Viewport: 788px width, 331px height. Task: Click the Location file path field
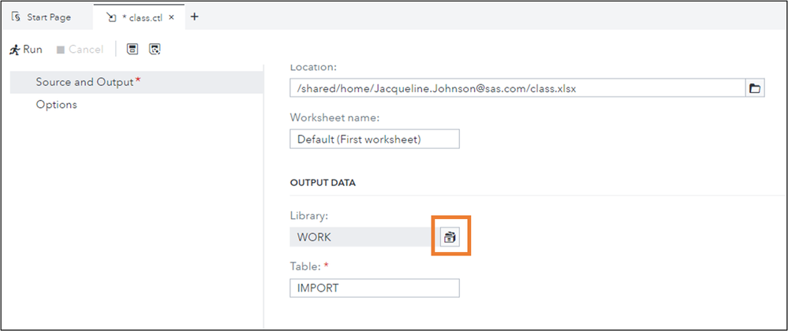(517, 88)
